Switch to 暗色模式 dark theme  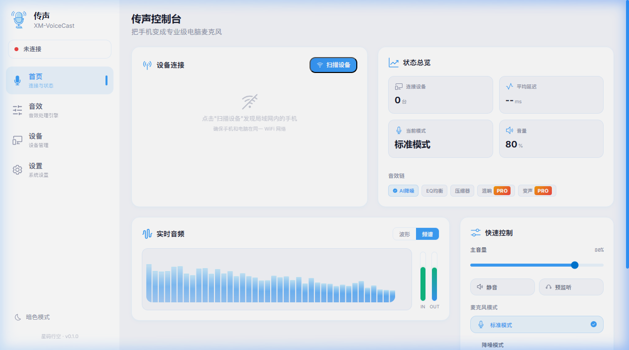pyautogui.click(x=33, y=317)
